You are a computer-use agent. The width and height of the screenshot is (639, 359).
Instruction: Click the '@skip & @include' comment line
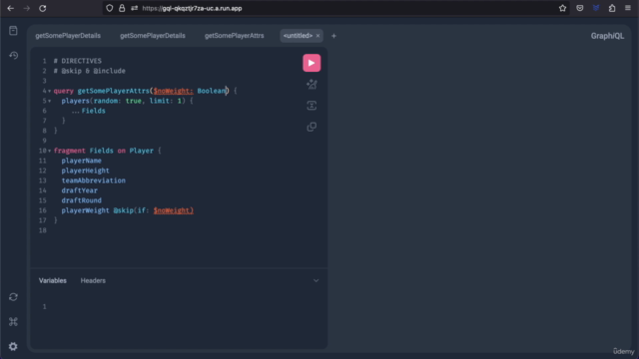(89, 71)
